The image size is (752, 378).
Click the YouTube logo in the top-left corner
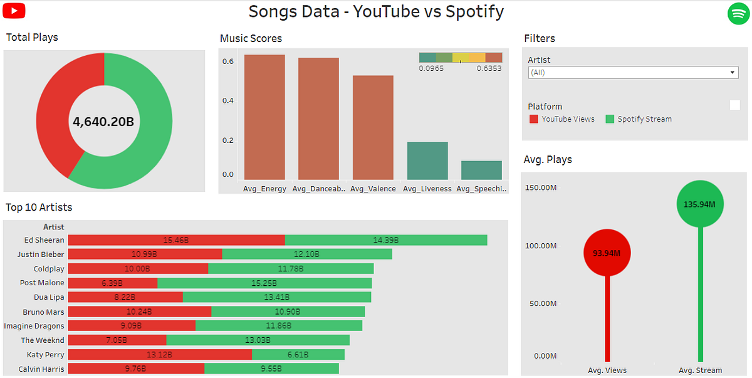pyautogui.click(x=14, y=11)
